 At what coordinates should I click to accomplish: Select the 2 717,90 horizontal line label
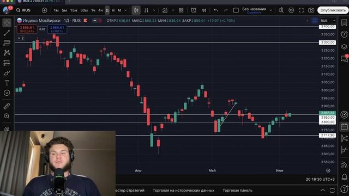(327, 135)
